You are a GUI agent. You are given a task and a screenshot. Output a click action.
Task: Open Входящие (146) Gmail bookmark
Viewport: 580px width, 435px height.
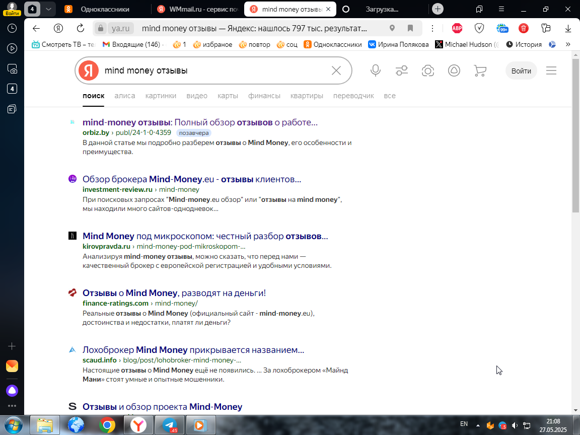133,44
